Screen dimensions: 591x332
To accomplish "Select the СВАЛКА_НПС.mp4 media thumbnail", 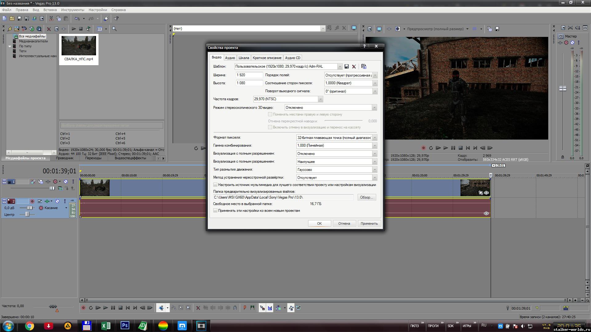I will point(79,45).
